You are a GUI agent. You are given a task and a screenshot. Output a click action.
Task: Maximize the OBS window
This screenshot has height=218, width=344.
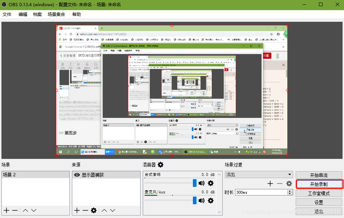[321, 5]
